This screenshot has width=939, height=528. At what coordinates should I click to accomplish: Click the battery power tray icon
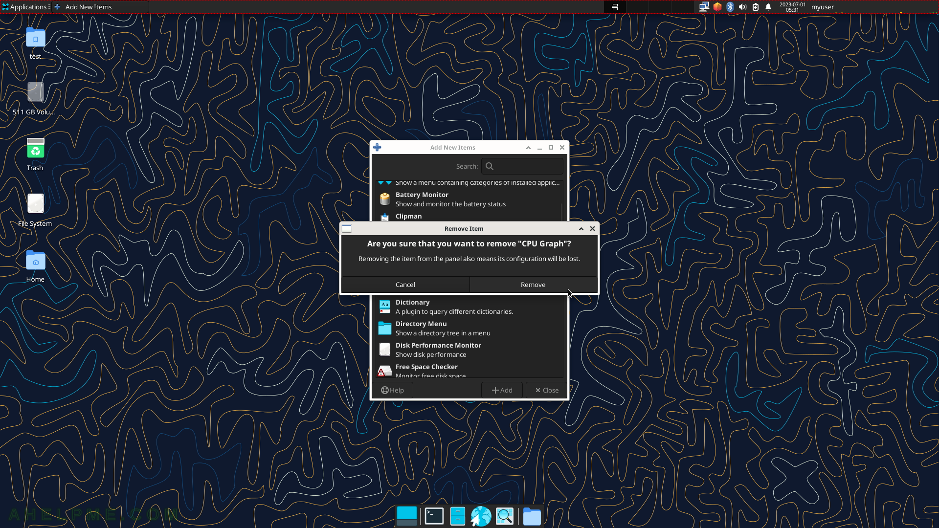(x=756, y=7)
